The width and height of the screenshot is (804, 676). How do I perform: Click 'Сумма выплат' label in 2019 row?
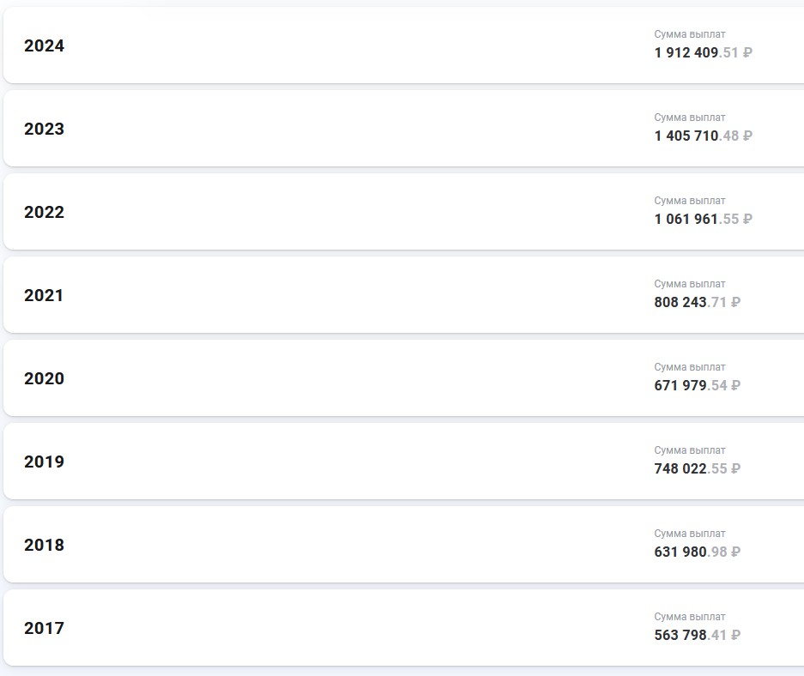(690, 450)
